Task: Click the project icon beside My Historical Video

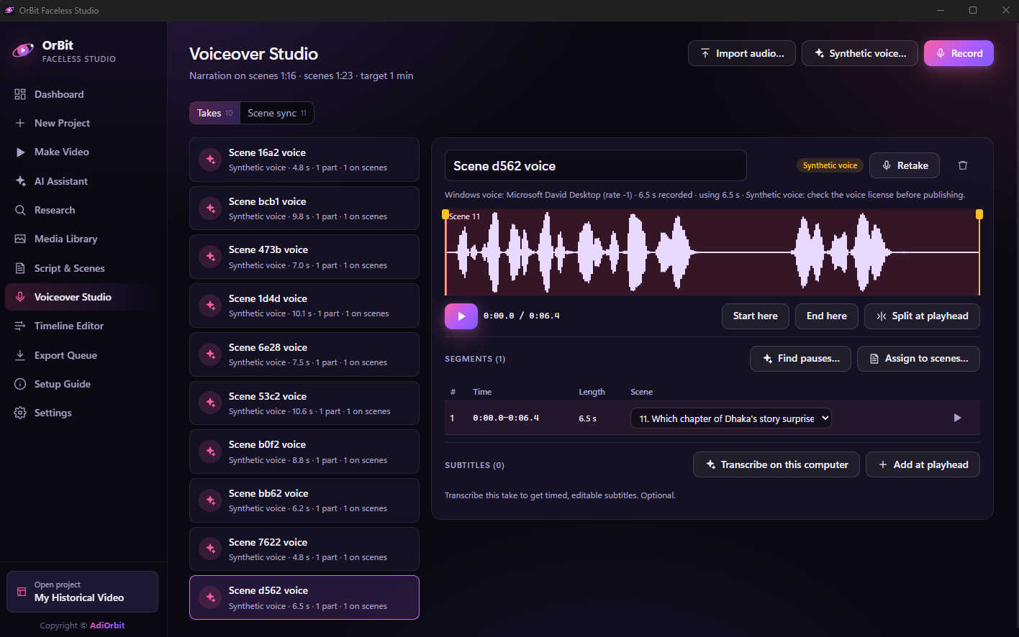Action: 22,592
